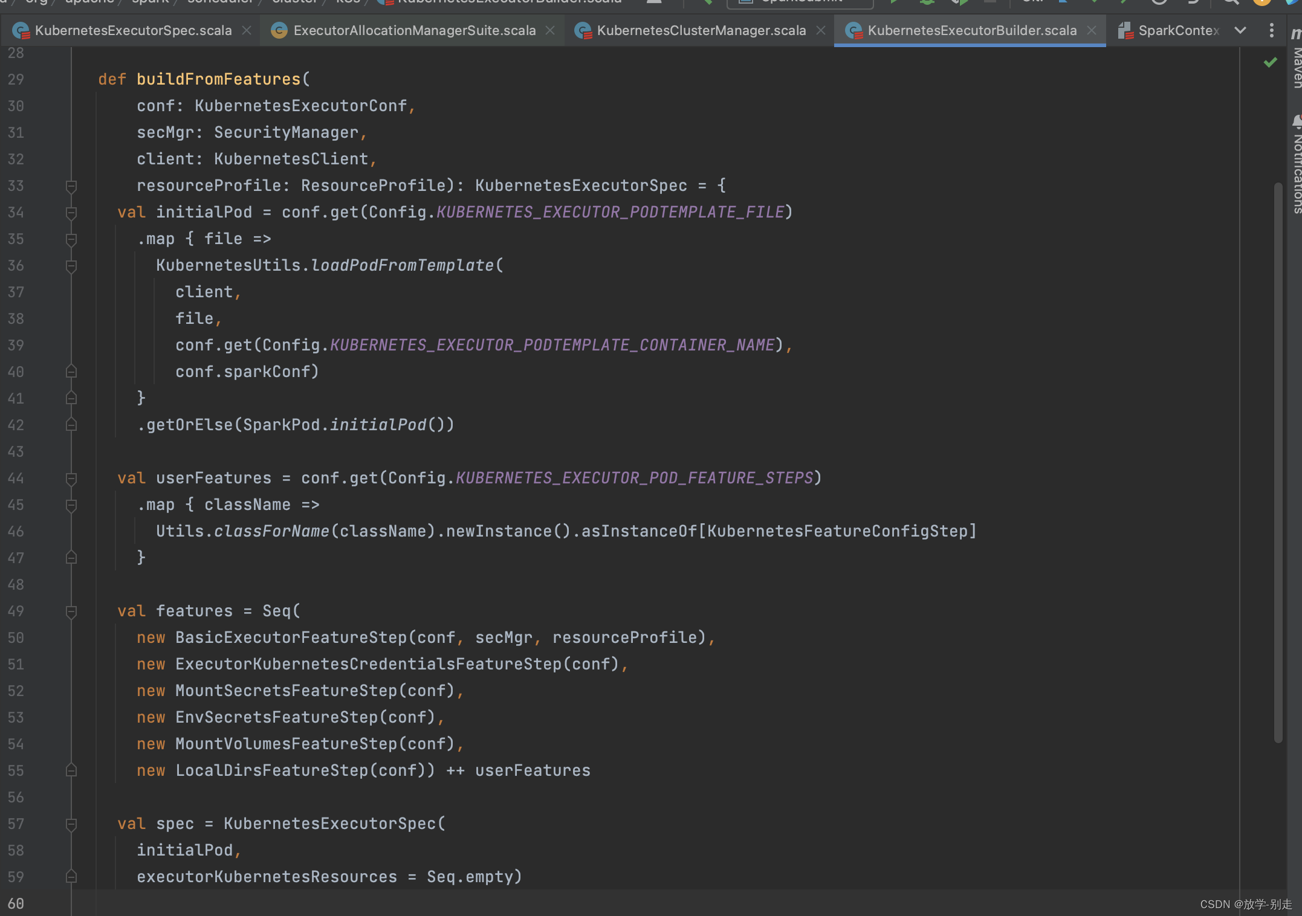Click the fold end marker on line 42
1302x916 pixels.
(71, 425)
